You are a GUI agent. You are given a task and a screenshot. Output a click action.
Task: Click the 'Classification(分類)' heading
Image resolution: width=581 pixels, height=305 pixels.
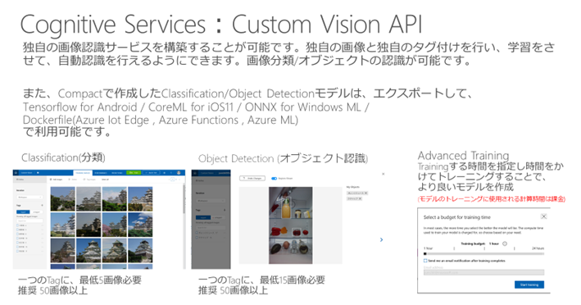63,157
